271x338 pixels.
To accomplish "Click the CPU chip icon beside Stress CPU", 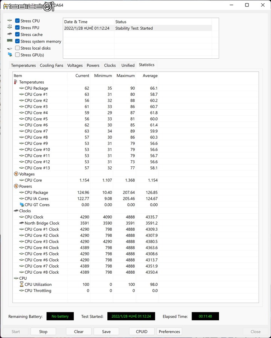I will [10, 20].
